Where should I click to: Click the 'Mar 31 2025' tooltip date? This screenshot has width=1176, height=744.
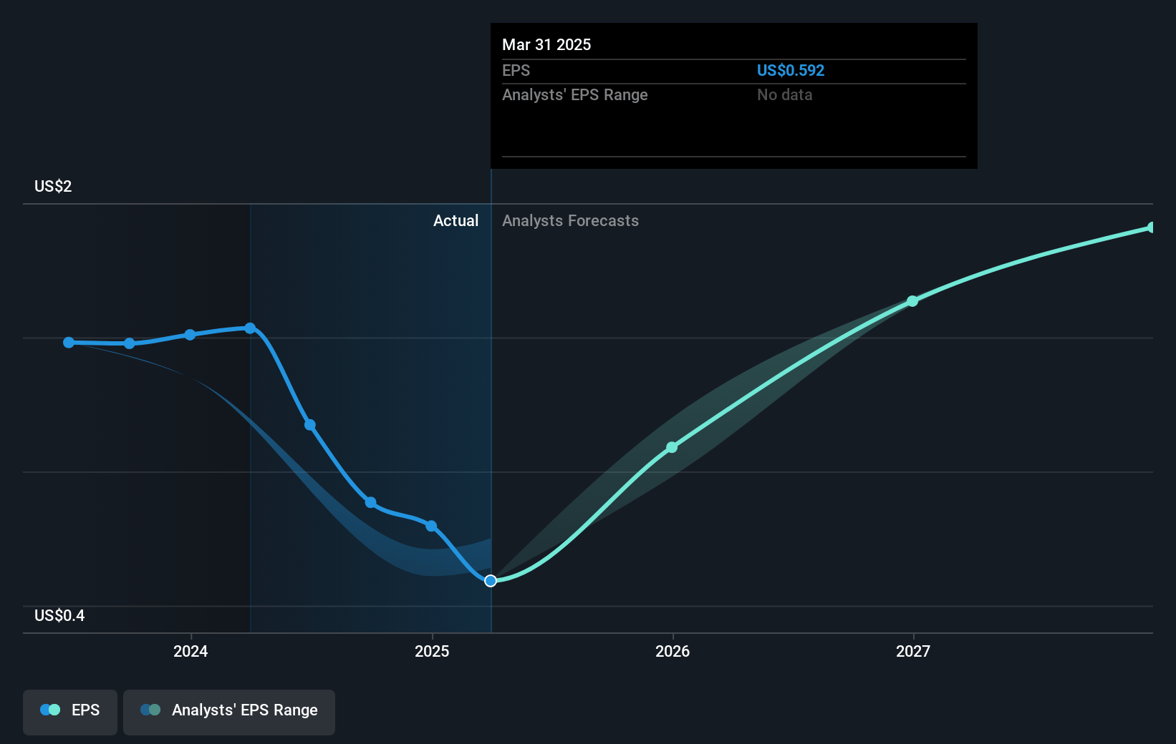[x=546, y=44]
